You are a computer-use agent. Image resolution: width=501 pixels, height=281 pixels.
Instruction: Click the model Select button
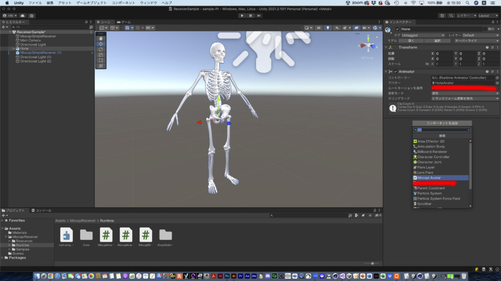[437, 41]
